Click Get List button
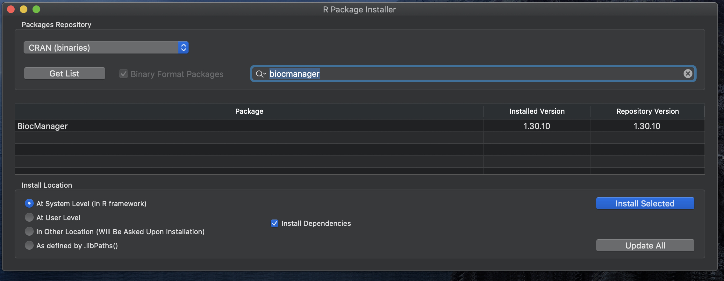Viewport: 724px width, 281px height. (x=64, y=74)
